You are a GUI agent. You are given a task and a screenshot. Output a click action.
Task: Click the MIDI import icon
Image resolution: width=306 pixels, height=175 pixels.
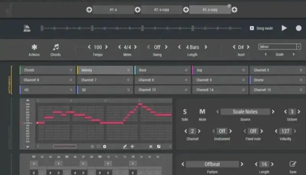27,28
